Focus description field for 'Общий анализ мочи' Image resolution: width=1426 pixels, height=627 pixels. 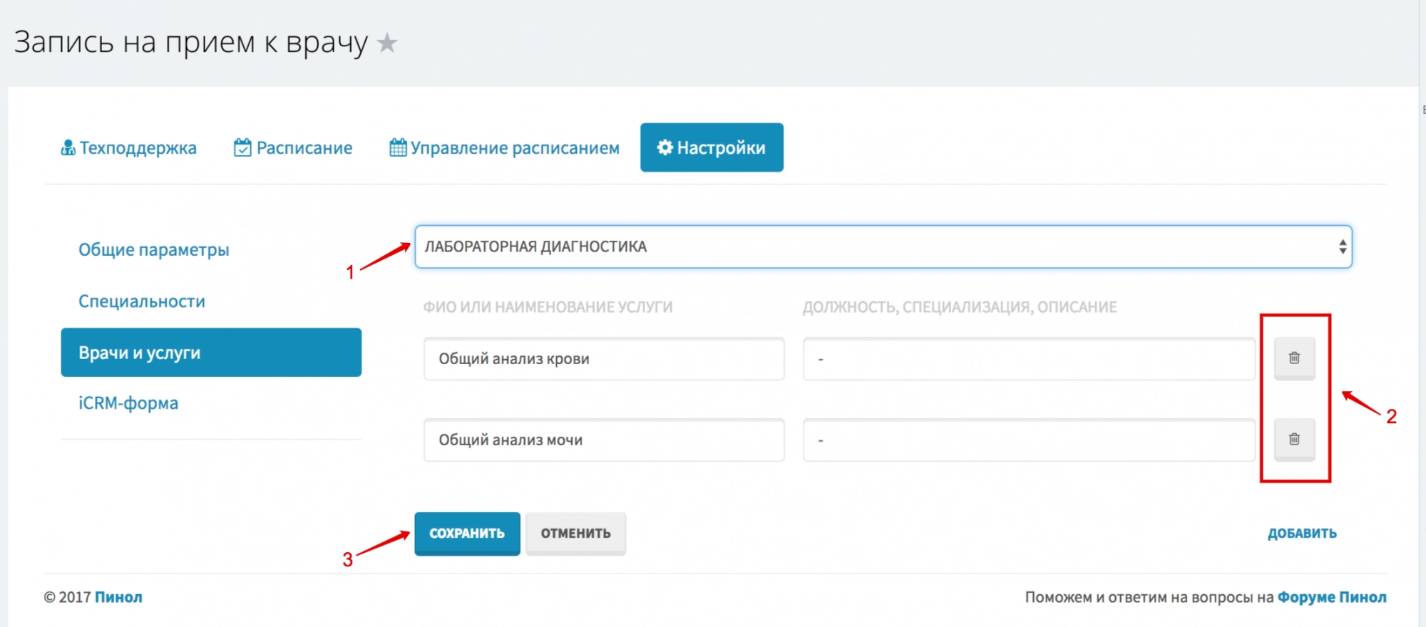pyautogui.click(x=1028, y=440)
